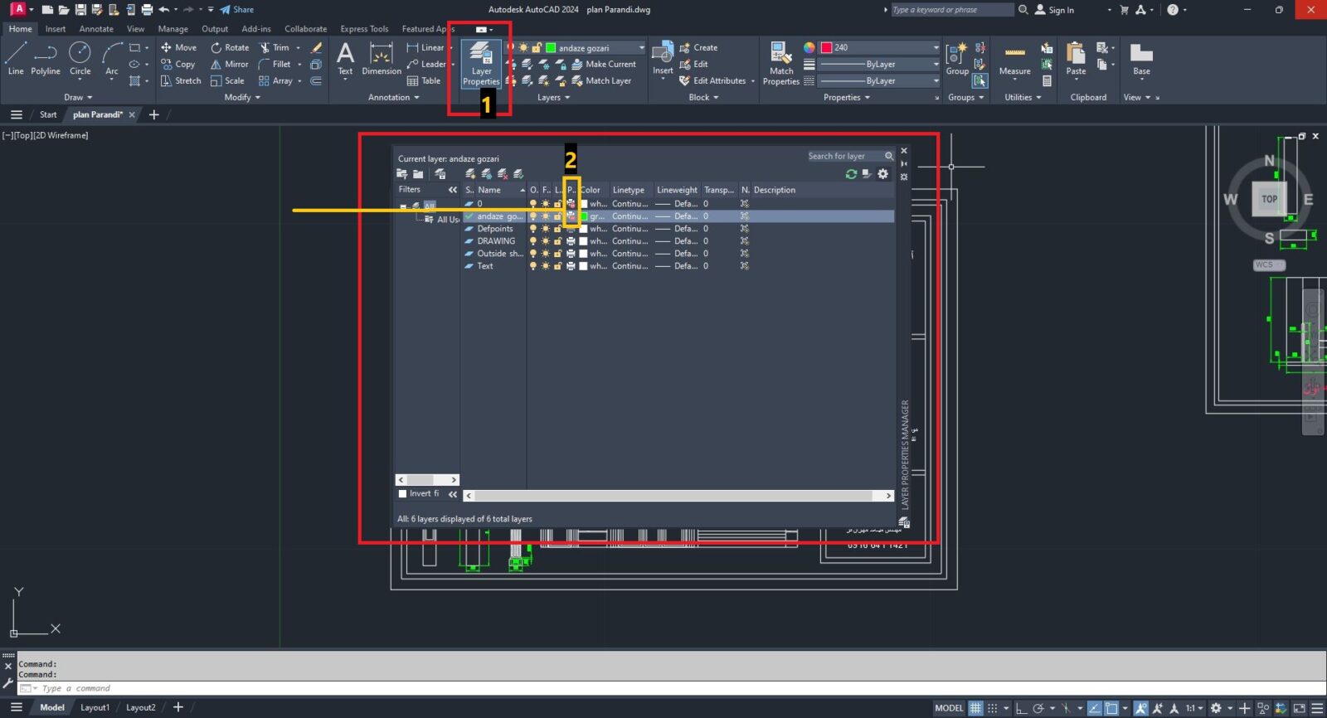
Task: Click Edit Attributes button
Action: 712,81
